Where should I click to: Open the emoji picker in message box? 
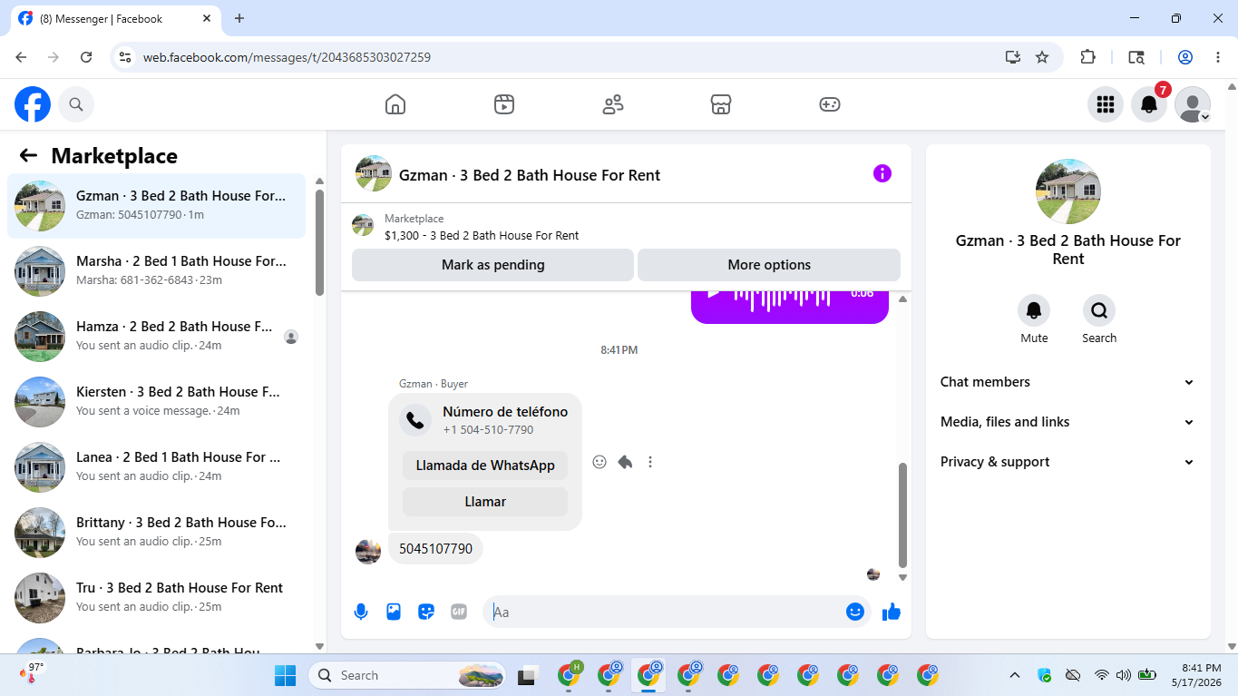(x=854, y=612)
